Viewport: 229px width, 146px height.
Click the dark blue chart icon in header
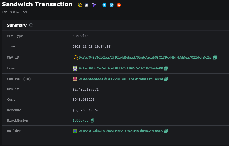click(87, 5)
